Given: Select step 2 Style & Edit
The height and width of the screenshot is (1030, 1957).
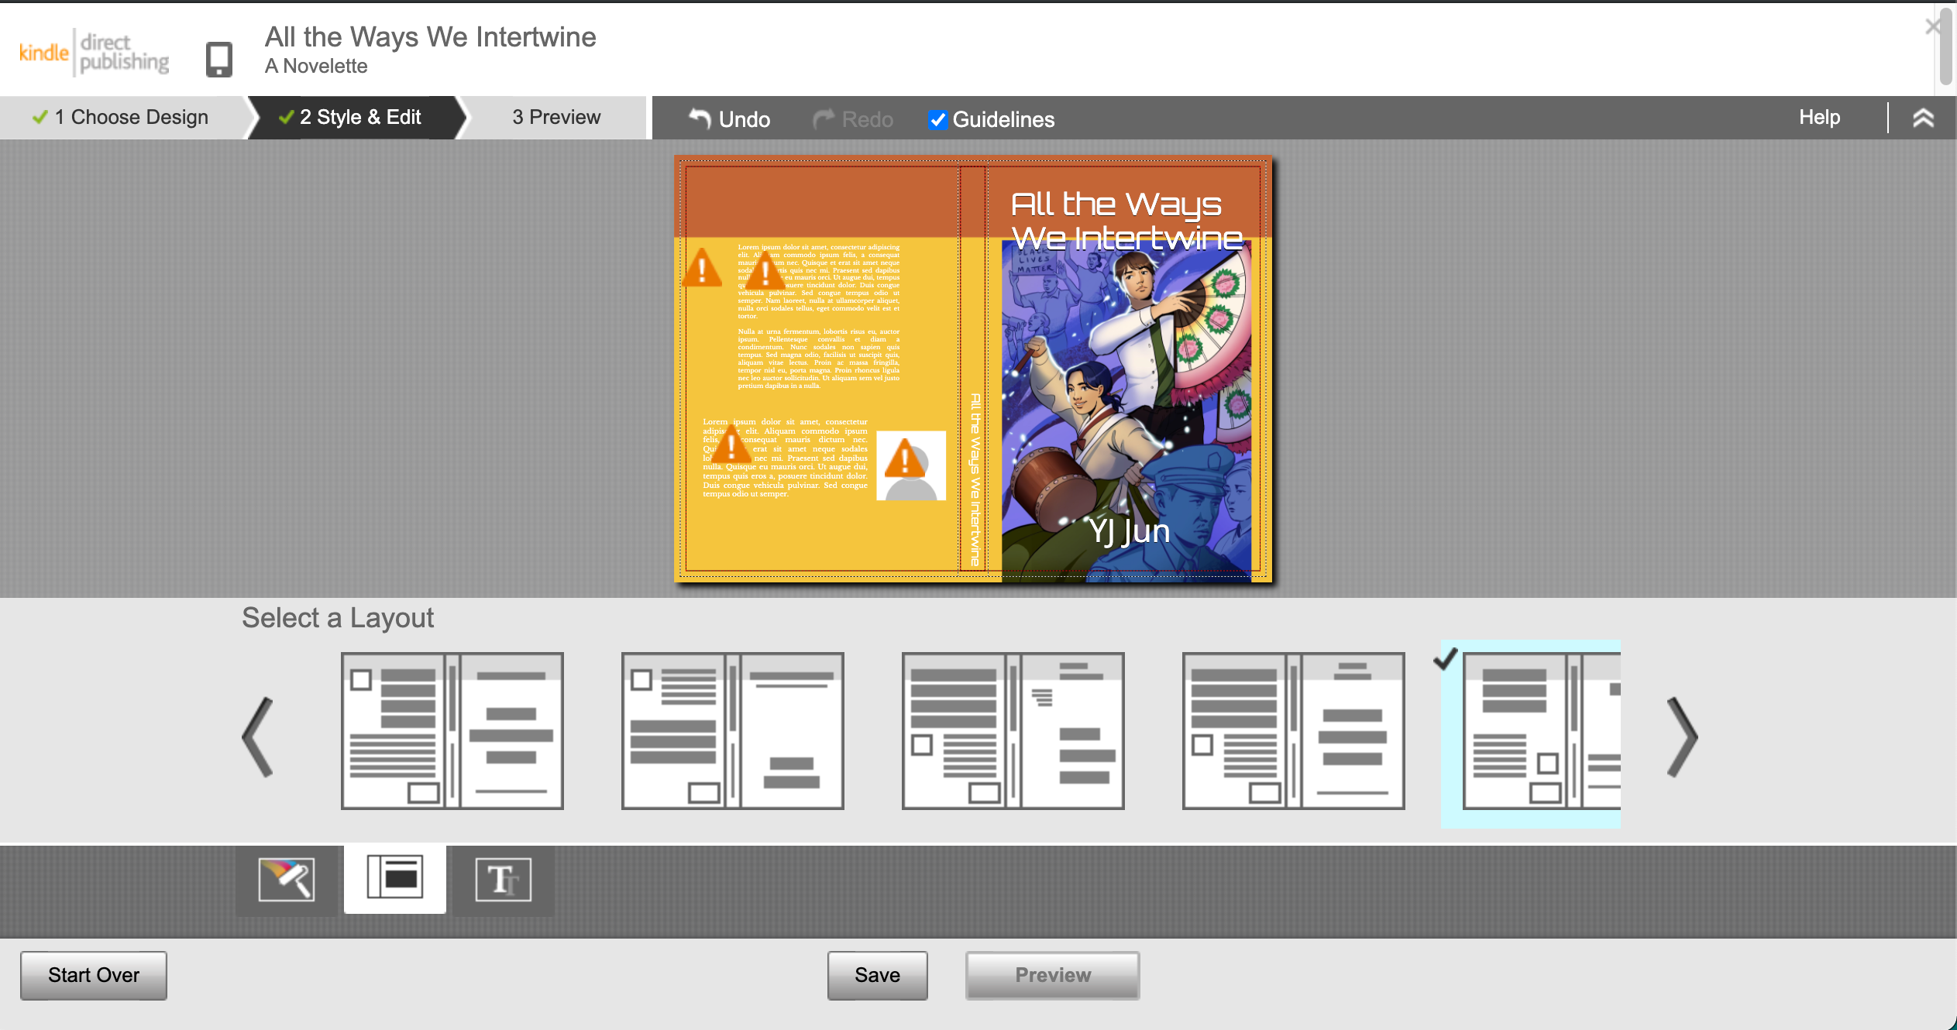Looking at the screenshot, I should coord(356,117).
